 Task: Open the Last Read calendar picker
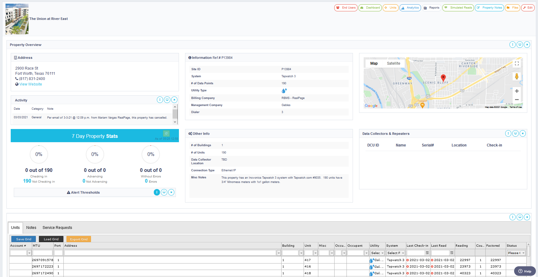point(452,253)
